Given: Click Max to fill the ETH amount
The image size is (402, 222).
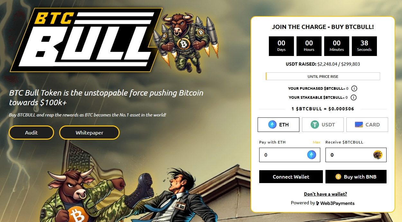Looking at the screenshot, I should pyautogui.click(x=316, y=142).
